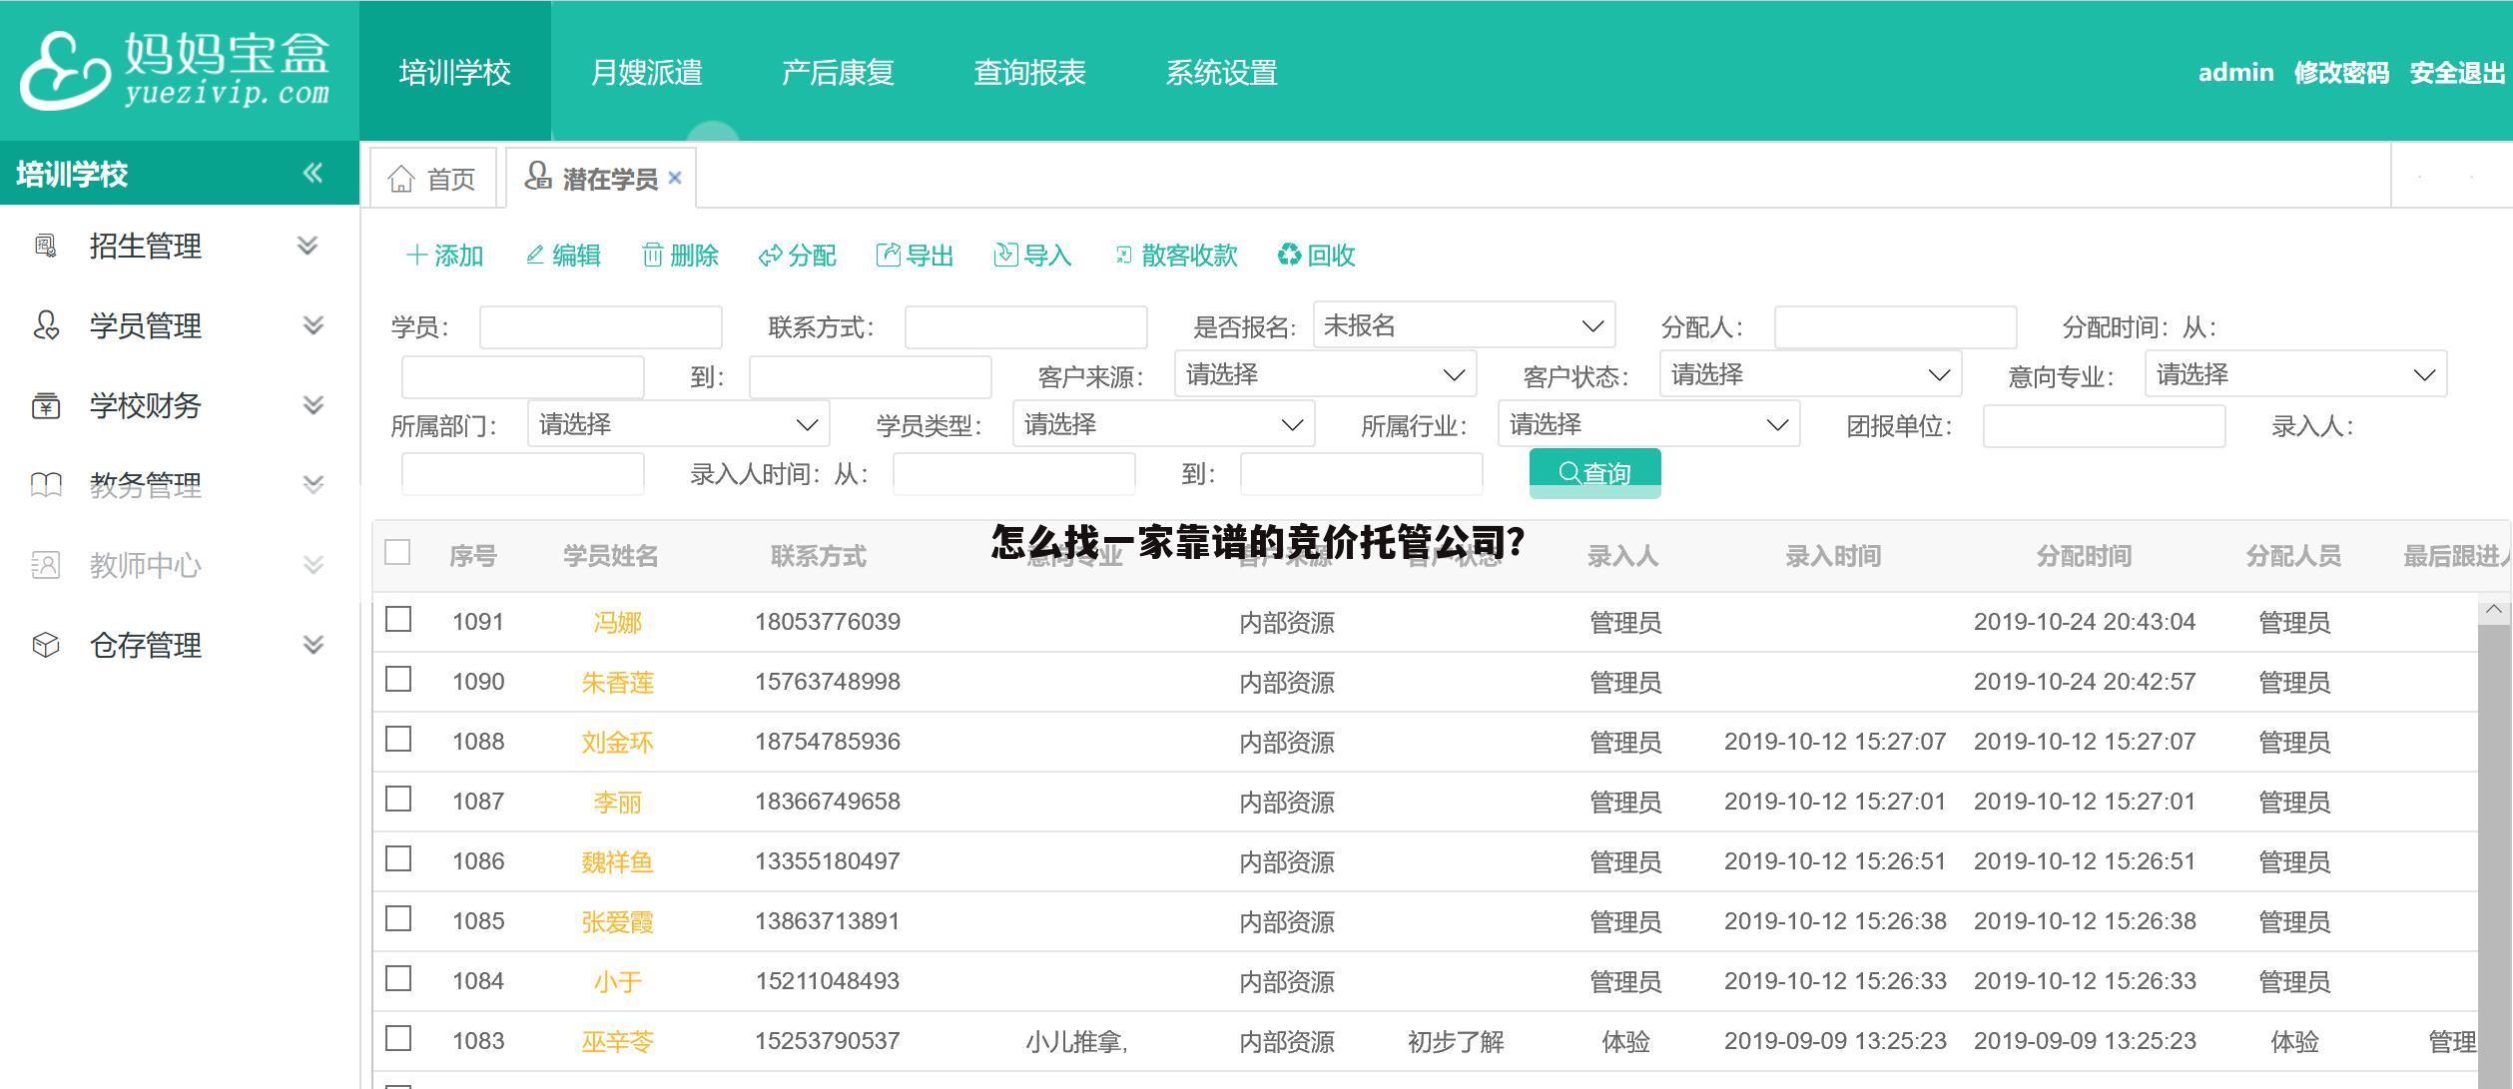The image size is (2513, 1089).
Task: Click 小儿推拿 cell in row 1083
Action: (1076, 1041)
